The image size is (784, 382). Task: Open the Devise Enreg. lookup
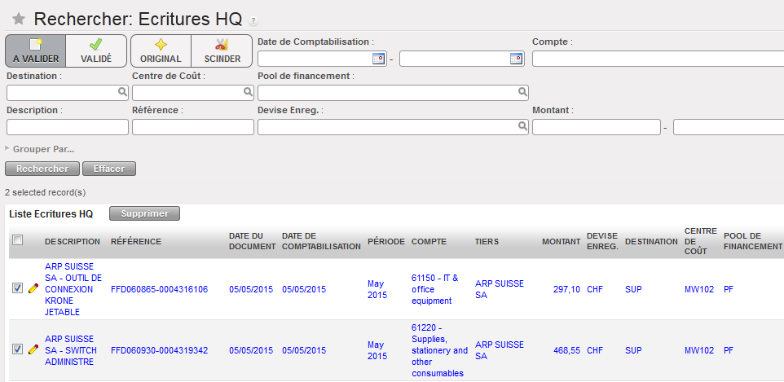point(522,126)
